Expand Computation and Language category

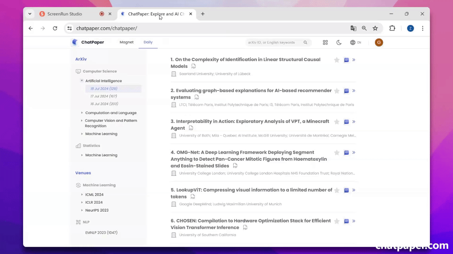(82, 113)
